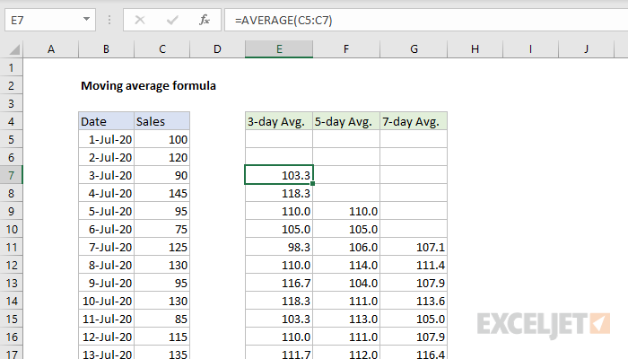Click the Cancel (X) formula bar icon
628x359 pixels.
click(x=140, y=20)
